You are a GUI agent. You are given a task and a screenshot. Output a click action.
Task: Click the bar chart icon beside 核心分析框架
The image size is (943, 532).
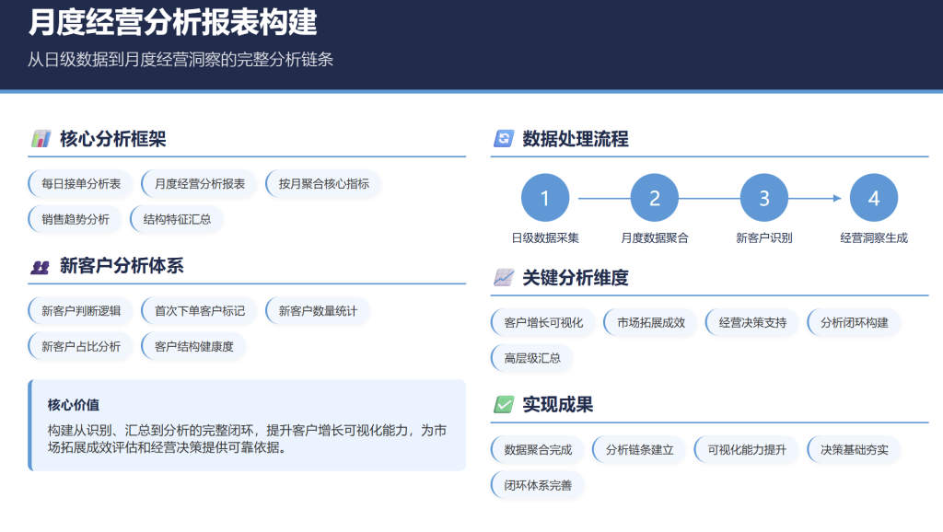pyautogui.click(x=41, y=139)
